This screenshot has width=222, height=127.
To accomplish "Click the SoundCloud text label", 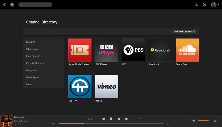I will click(x=182, y=64).
